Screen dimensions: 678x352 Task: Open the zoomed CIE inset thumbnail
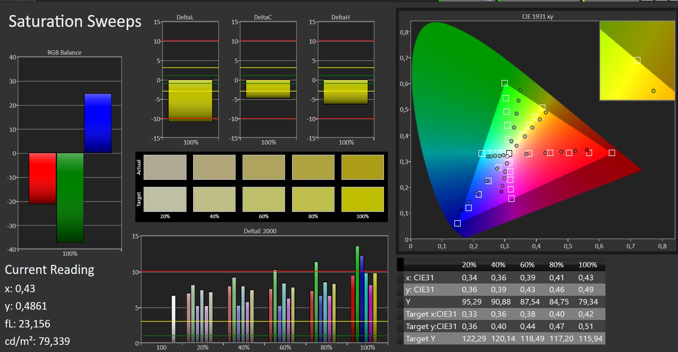point(637,60)
